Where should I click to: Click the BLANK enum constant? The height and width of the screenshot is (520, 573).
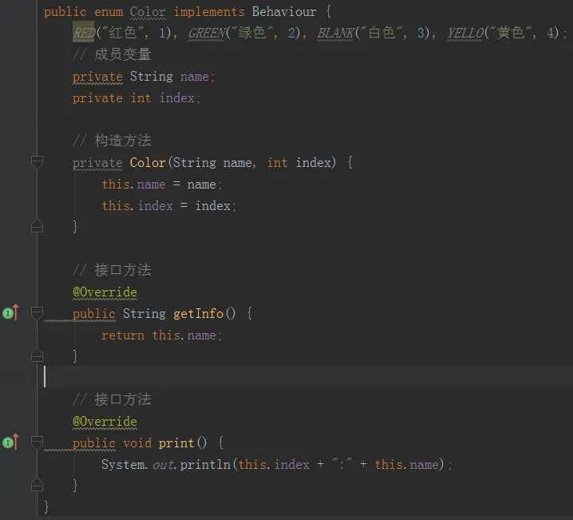click(336, 33)
